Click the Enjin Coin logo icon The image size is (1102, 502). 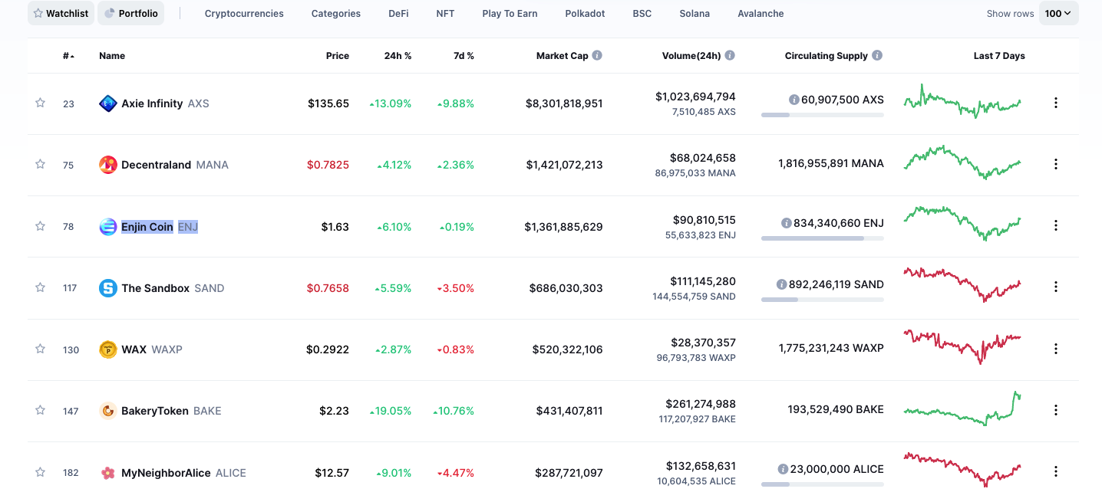click(108, 227)
